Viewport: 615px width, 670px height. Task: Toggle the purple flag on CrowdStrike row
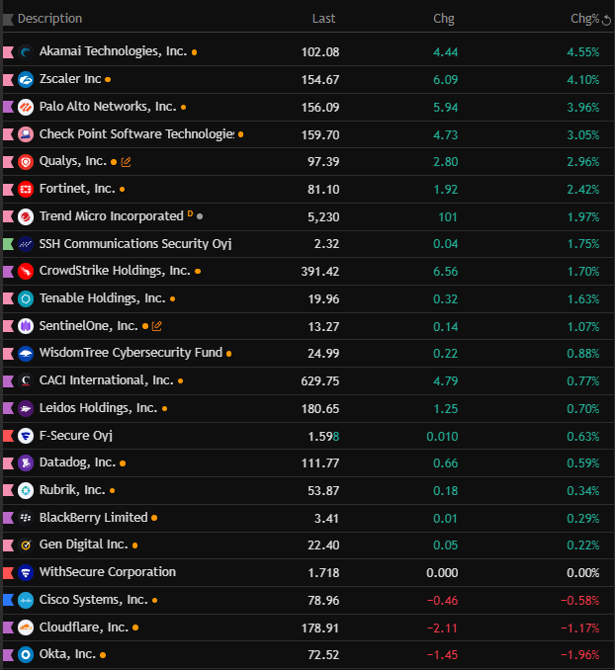coord(8,272)
